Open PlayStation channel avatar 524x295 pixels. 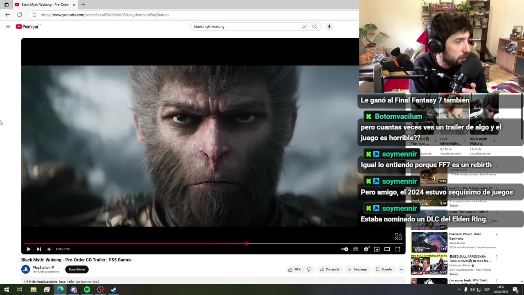point(25,270)
